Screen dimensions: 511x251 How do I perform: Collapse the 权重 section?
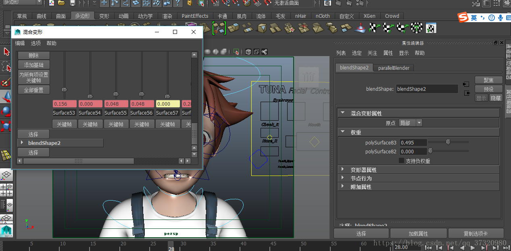[343, 132]
